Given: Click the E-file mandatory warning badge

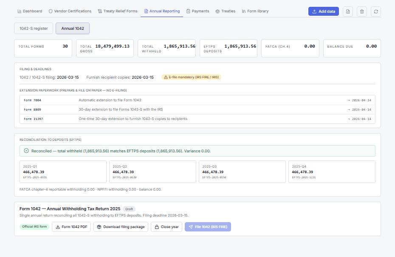Looking at the screenshot, I should [x=191, y=77].
